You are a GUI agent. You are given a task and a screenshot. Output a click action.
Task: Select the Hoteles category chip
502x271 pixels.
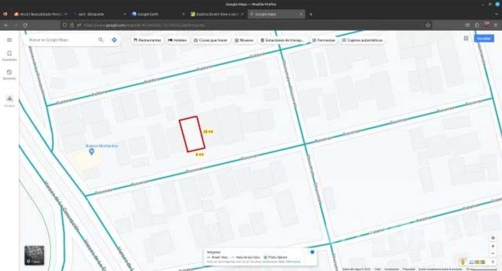click(177, 40)
